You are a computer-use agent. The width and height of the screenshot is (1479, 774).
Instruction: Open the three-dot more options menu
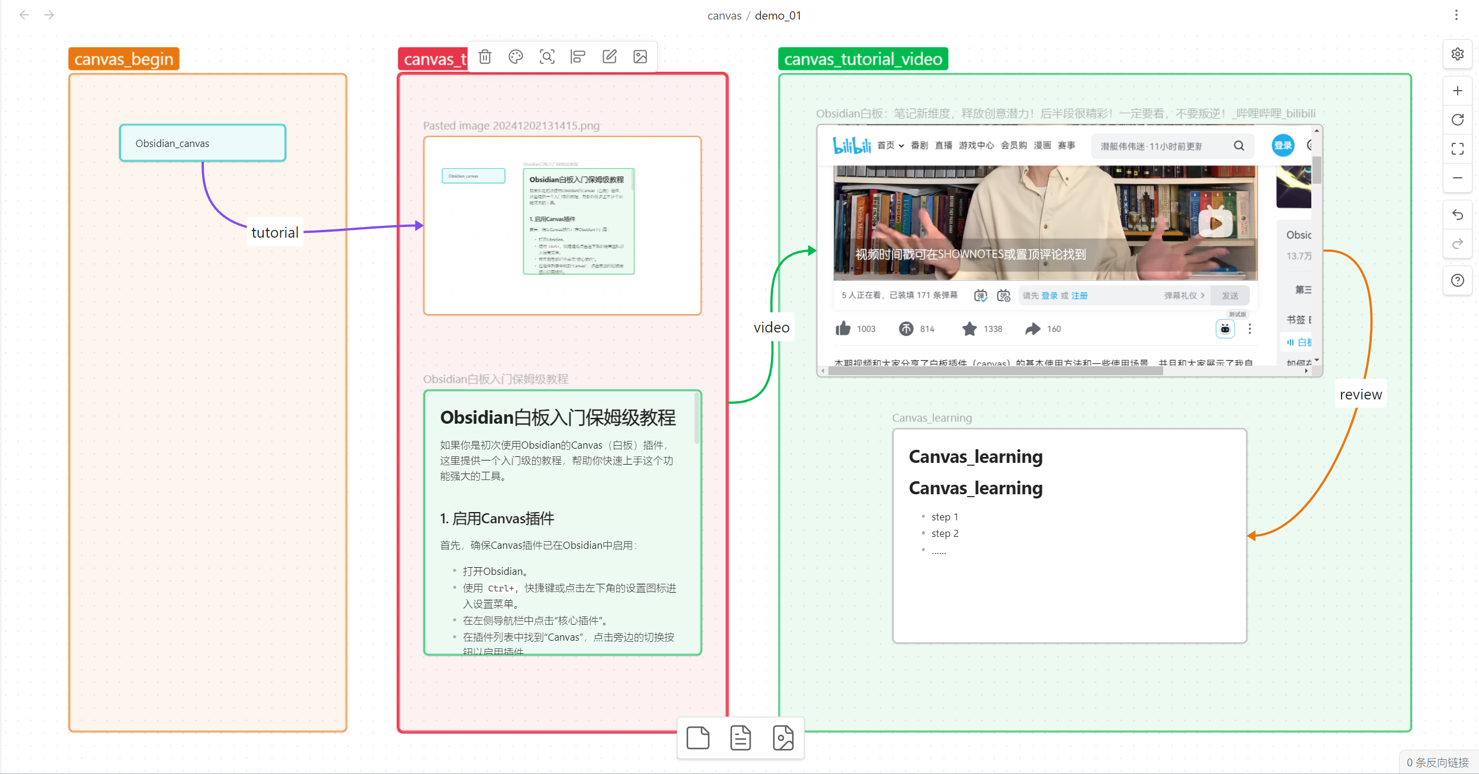[x=1456, y=15]
